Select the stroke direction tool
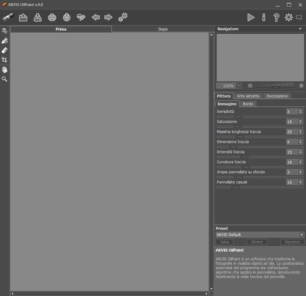306x296 pixels. point(4,41)
